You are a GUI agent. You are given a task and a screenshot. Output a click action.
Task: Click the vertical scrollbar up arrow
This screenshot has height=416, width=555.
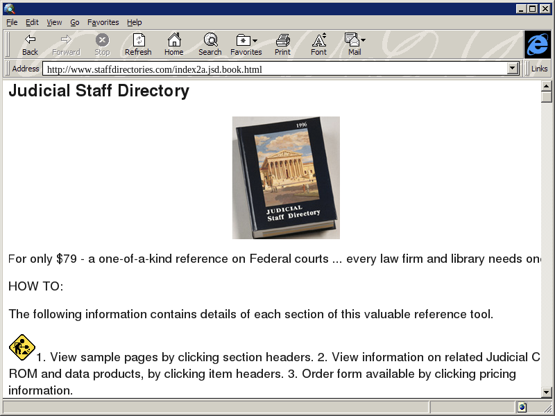tap(546, 85)
